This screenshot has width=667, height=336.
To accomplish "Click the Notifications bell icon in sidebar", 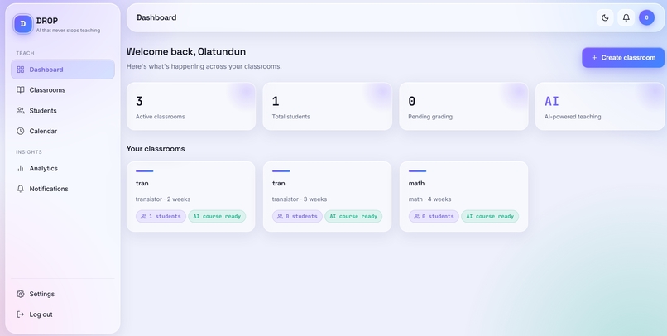I will click(x=20, y=189).
